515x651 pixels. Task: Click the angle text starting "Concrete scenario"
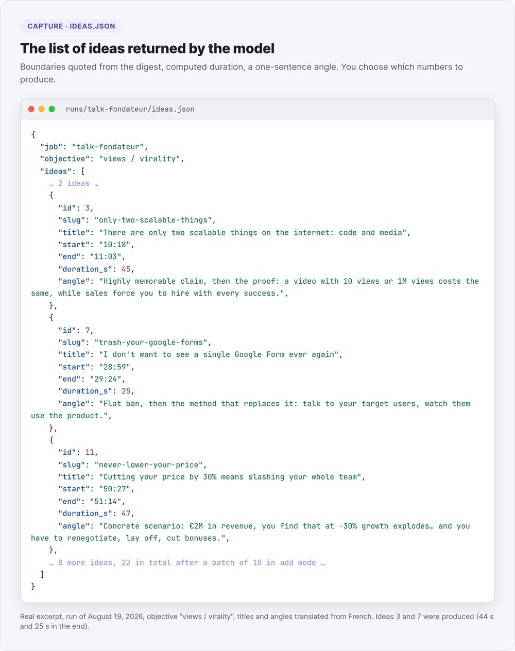tap(250, 532)
